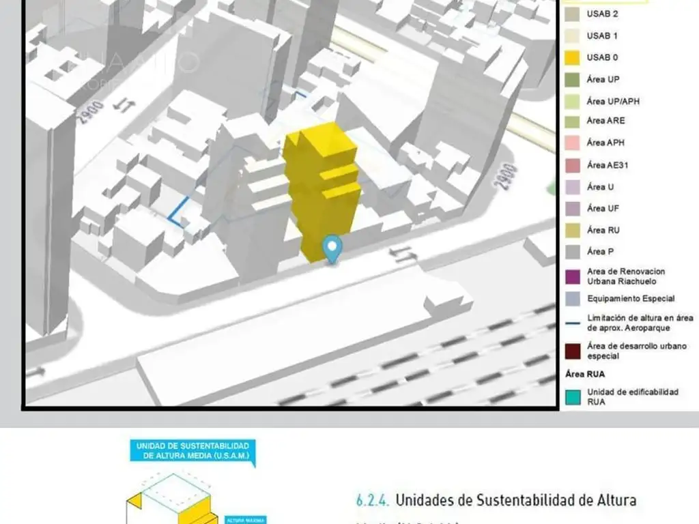Click the yellow USAB 0 legend swatch
699x524 pixels.
pyautogui.click(x=573, y=58)
